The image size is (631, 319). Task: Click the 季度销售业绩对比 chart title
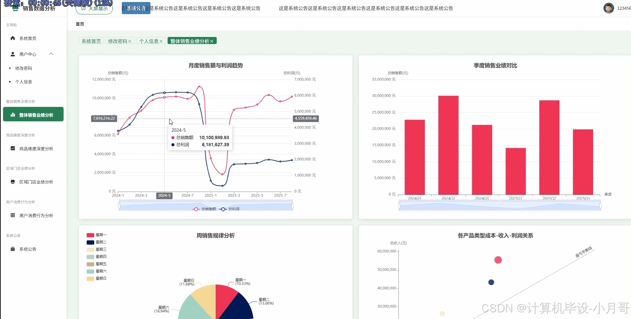495,66
